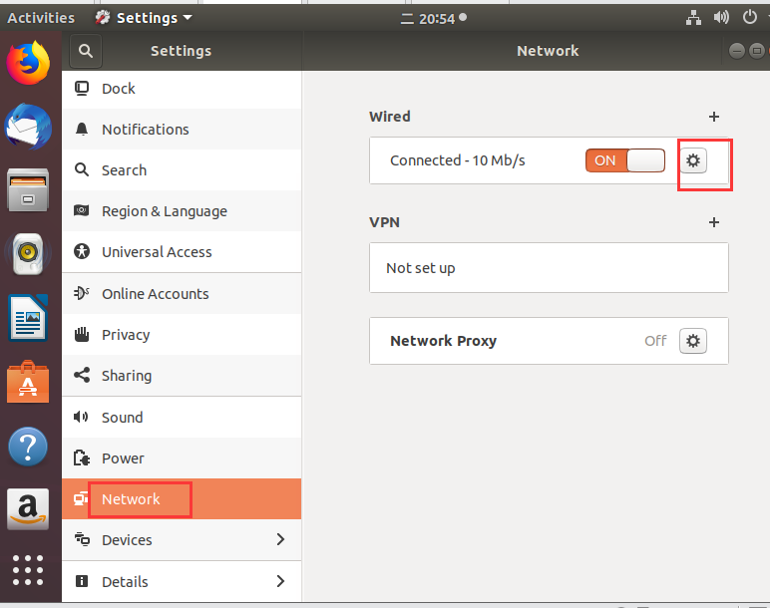Open the Settings app menu dropdown
Image resolution: width=770 pixels, height=608 pixels.
point(144,18)
